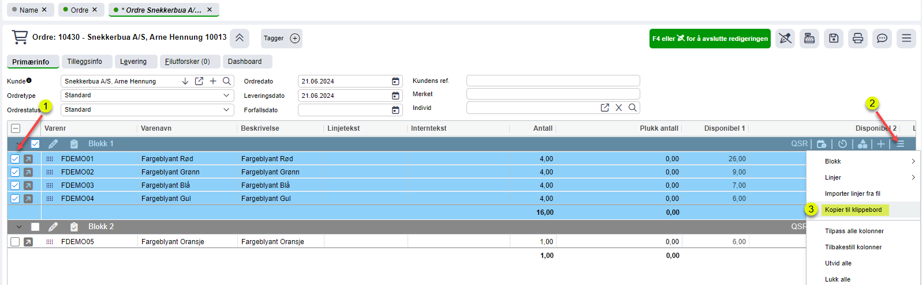Uncheck the FDEMO03 line checkbox
Viewport: 922px width, 285px height.
tap(15, 185)
